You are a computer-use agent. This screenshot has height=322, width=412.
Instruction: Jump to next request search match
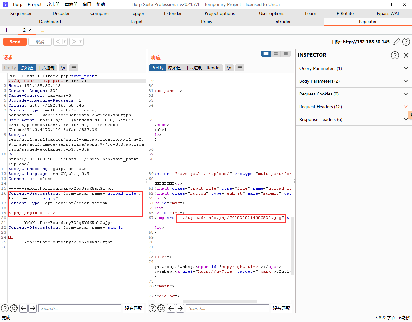tap(33, 308)
